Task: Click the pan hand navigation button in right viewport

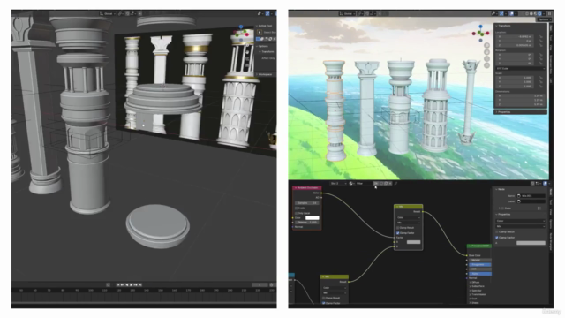Action: pos(486,52)
